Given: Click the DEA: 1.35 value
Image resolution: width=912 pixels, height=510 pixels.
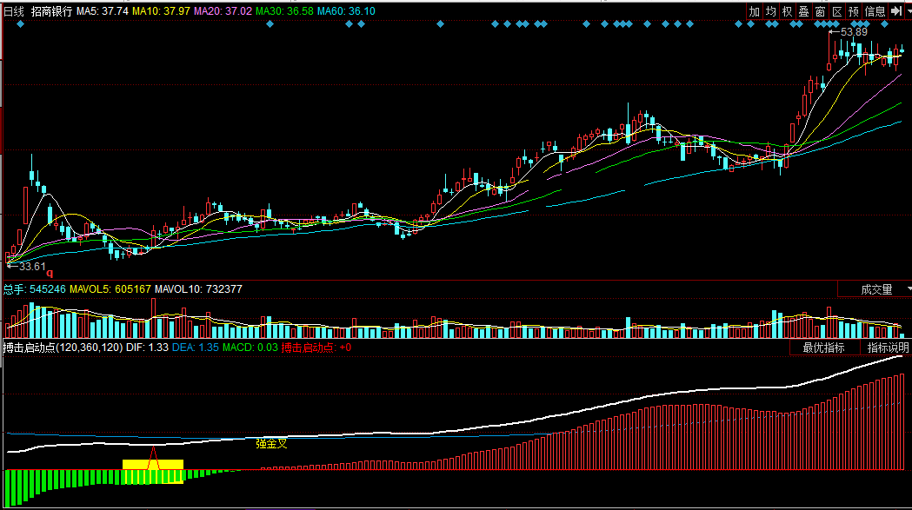Looking at the screenshot, I should tap(196, 348).
